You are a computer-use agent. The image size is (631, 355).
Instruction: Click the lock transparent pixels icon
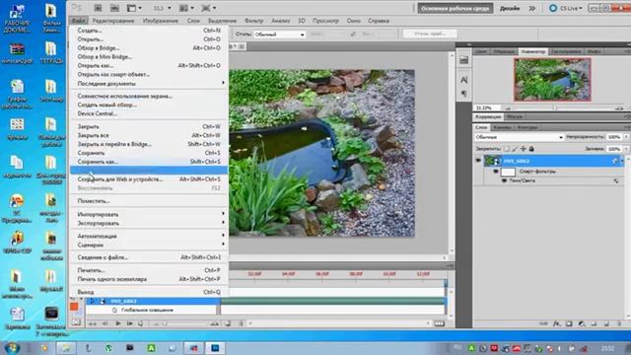click(507, 149)
